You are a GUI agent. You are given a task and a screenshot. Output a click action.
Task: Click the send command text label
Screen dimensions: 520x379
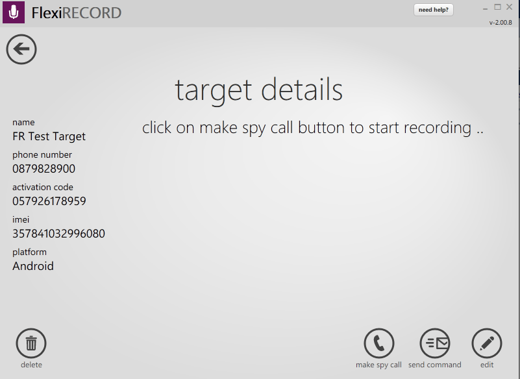(434, 365)
